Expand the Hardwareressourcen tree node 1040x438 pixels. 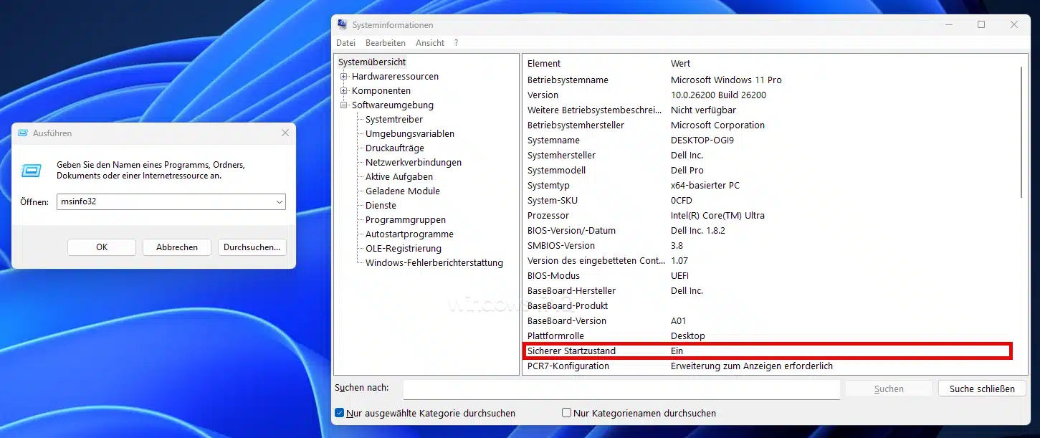[344, 77]
